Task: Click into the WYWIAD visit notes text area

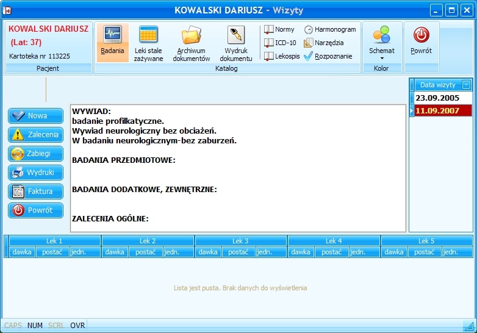Action: (x=238, y=168)
